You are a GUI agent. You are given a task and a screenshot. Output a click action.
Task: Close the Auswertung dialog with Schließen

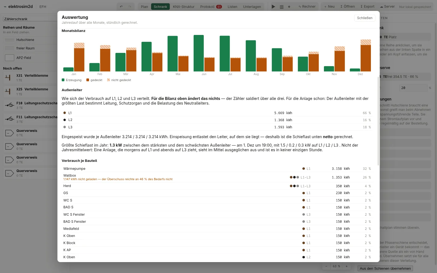pyautogui.click(x=365, y=18)
